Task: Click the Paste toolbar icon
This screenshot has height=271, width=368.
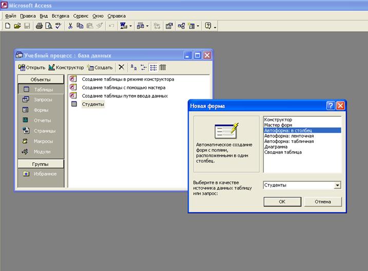Action: tap(90, 26)
